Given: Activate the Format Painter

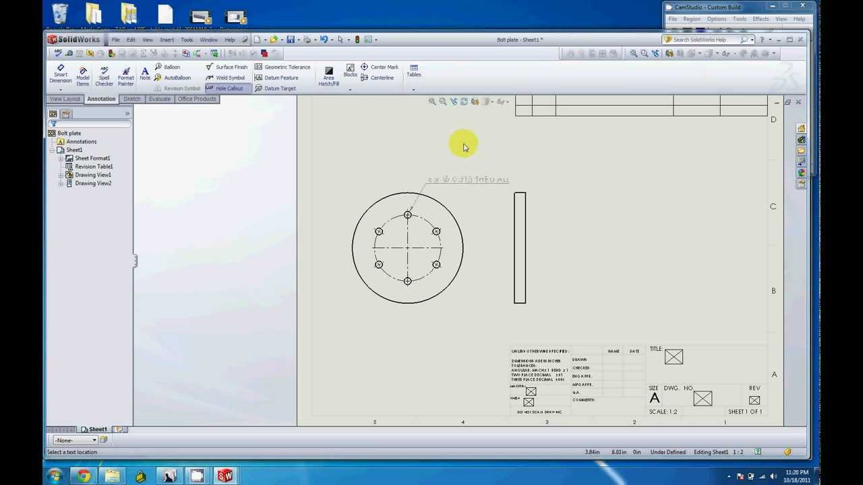Looking at the screenshot, I should [x=125, y=76].
